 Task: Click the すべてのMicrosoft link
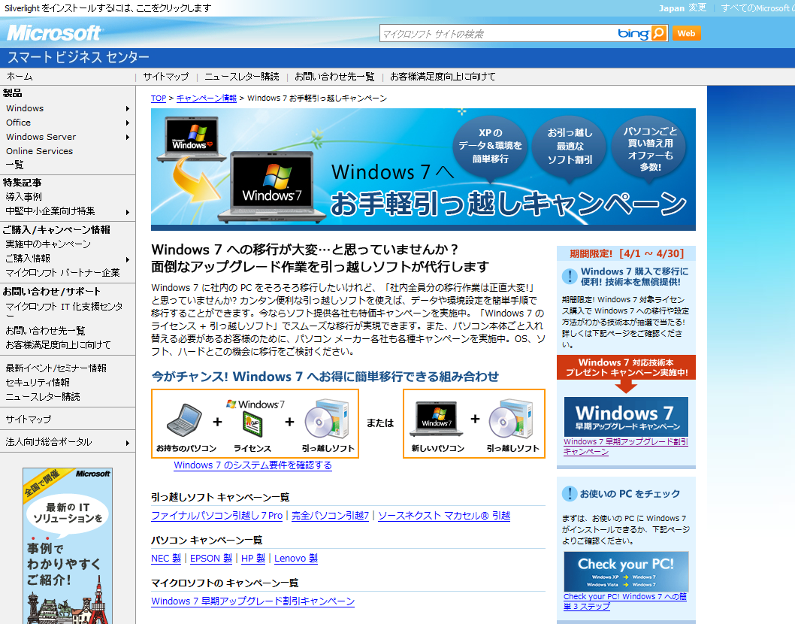[x=757, y=8]
